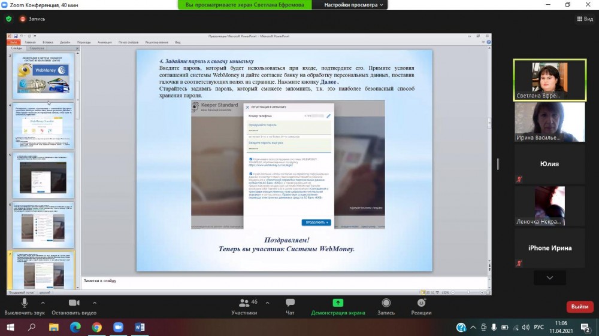Expand video options arrow next to camera
599x336 pixels.
(94, 302)
